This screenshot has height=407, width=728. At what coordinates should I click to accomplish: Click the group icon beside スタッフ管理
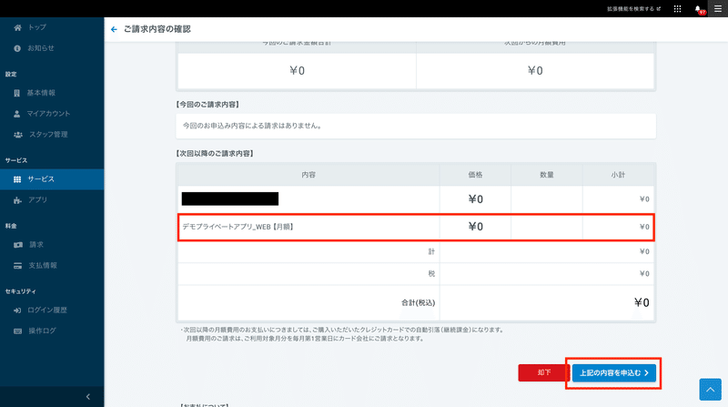tap(18, 135)
